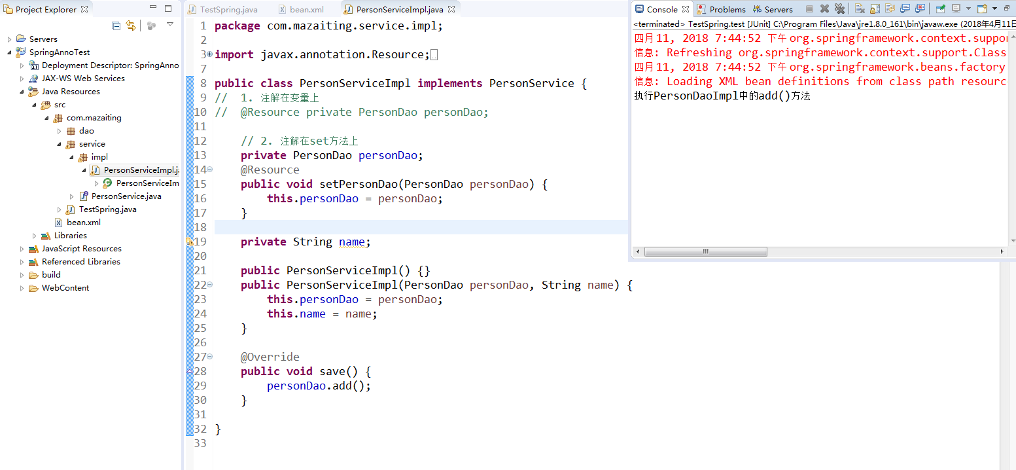Click Console horizontal scrollbar thumb

[x=706, y=251]
